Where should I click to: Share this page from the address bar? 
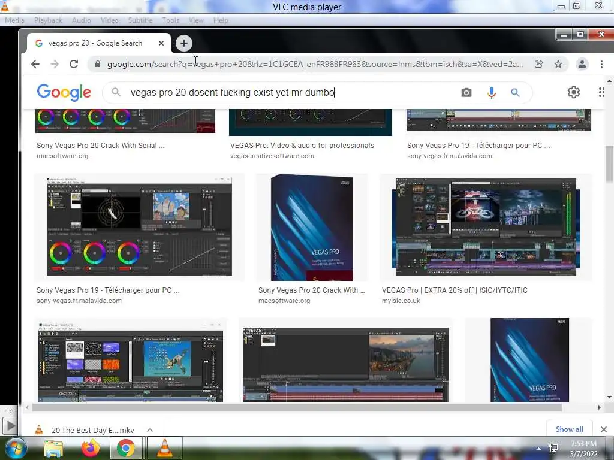[539, 64]
